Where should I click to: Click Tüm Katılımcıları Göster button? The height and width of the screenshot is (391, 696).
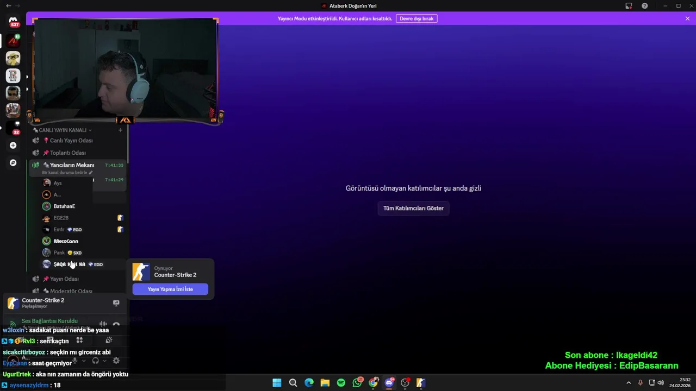(x=413, y=209)
